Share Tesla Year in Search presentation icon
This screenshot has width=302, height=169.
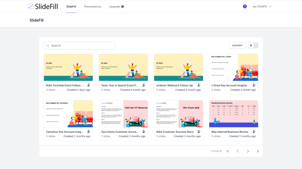[144, 85]
